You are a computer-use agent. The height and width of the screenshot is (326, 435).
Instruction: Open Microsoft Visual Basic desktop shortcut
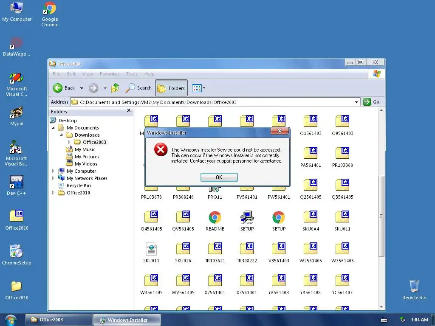[x=17, y=153]
